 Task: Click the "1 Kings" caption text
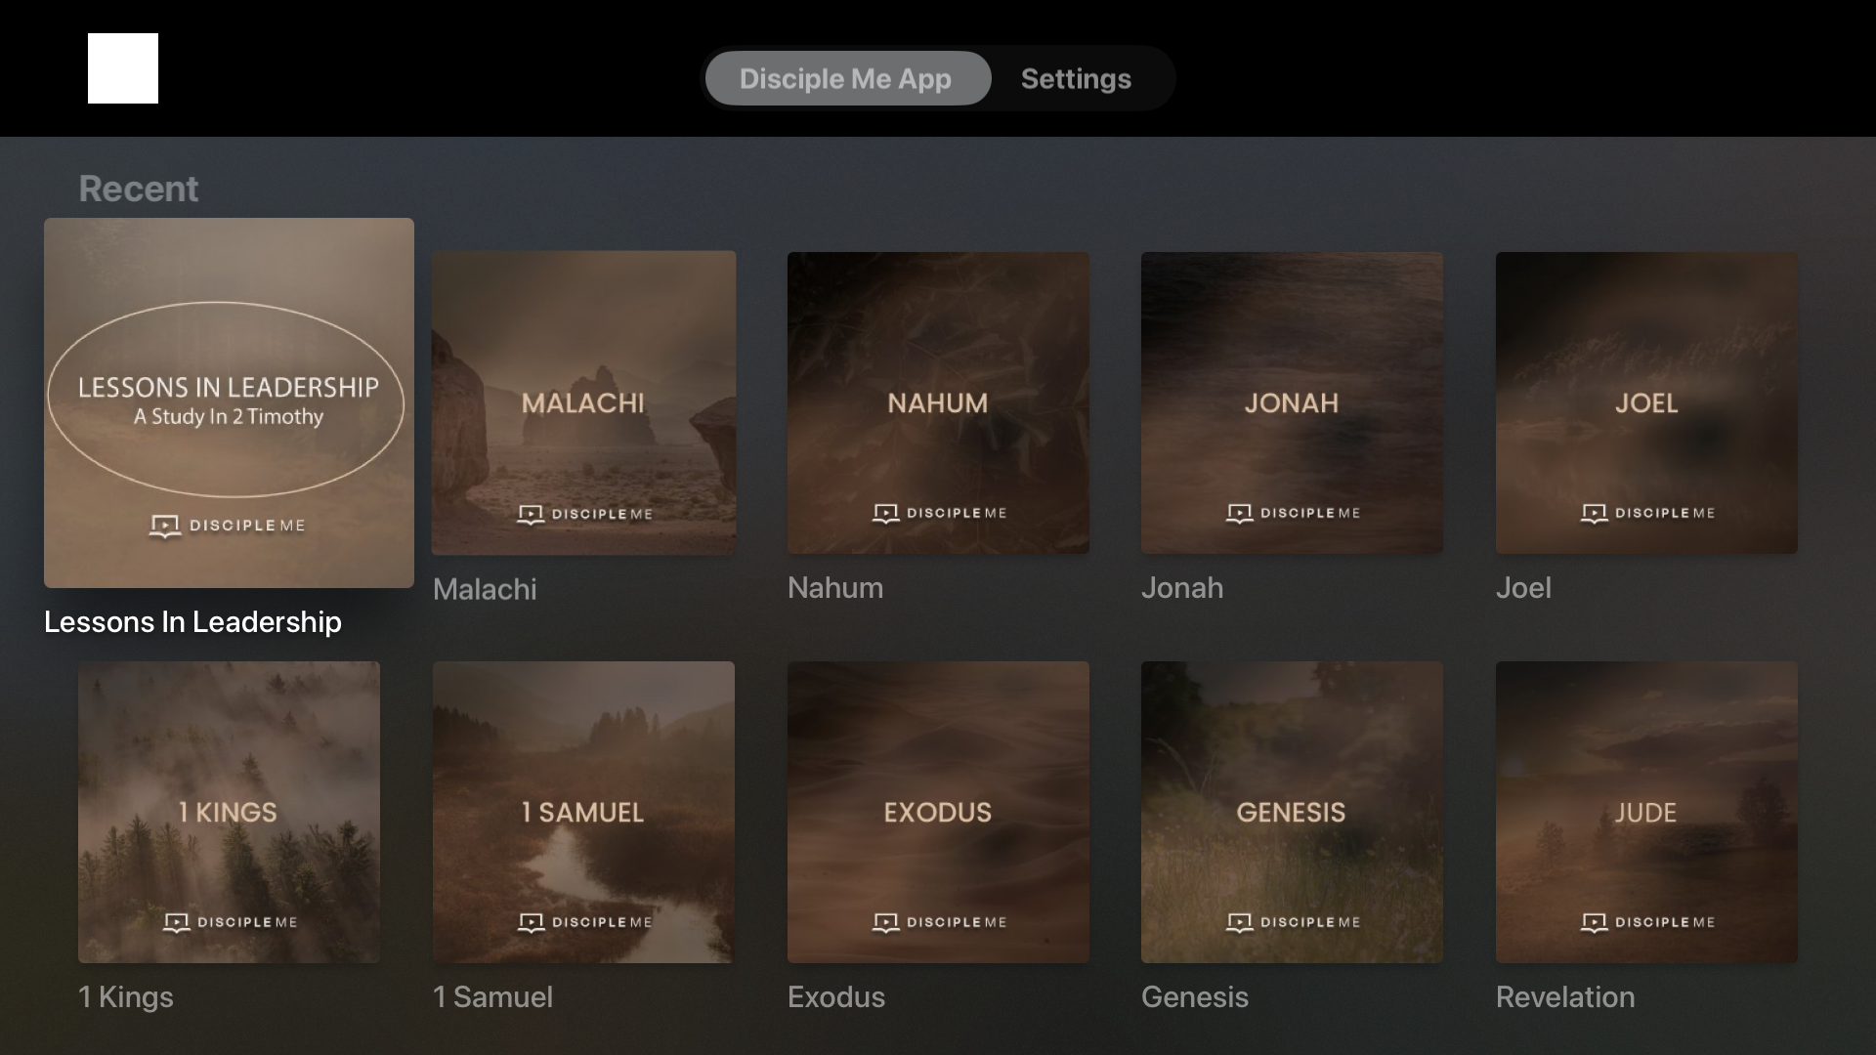coord(126,996)
